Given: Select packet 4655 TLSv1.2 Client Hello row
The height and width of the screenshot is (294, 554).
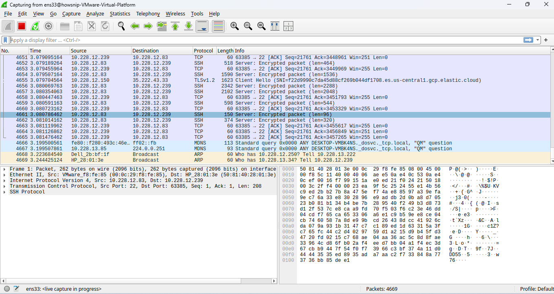Looking at the screenshot, I should [x=275, y=80].
